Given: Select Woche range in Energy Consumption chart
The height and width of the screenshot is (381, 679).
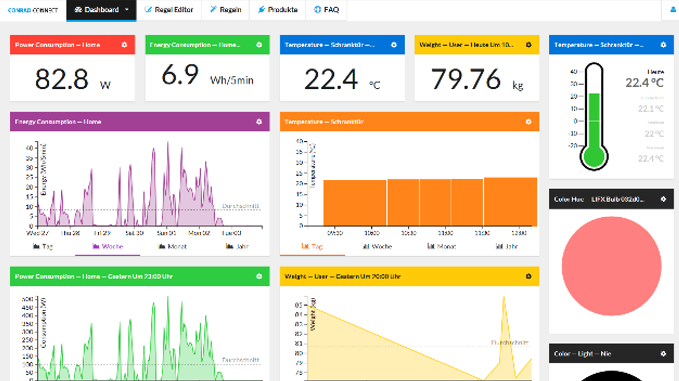Looking at the screenshot, I should click(108, 246).
